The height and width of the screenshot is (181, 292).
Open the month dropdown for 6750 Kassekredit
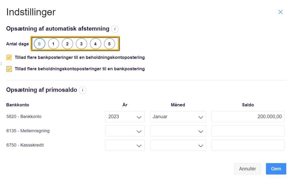tap(178, 145)
